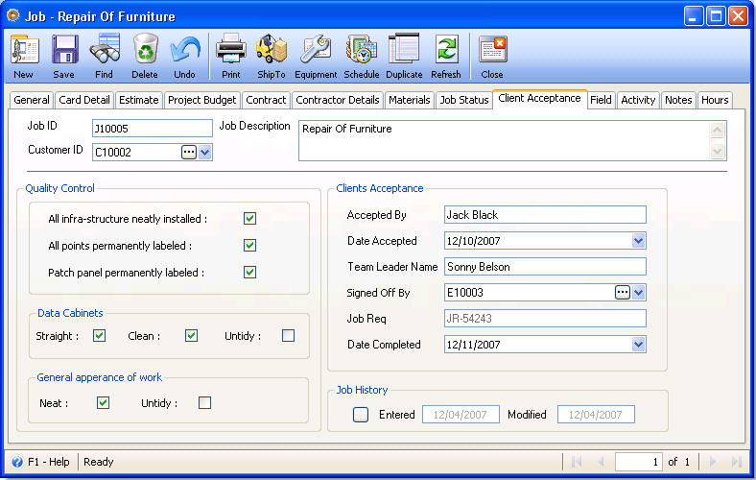756x480 pixels.
Task: Click the application icon in title bar
Action: pyautogui.click(x=13, y=16)
